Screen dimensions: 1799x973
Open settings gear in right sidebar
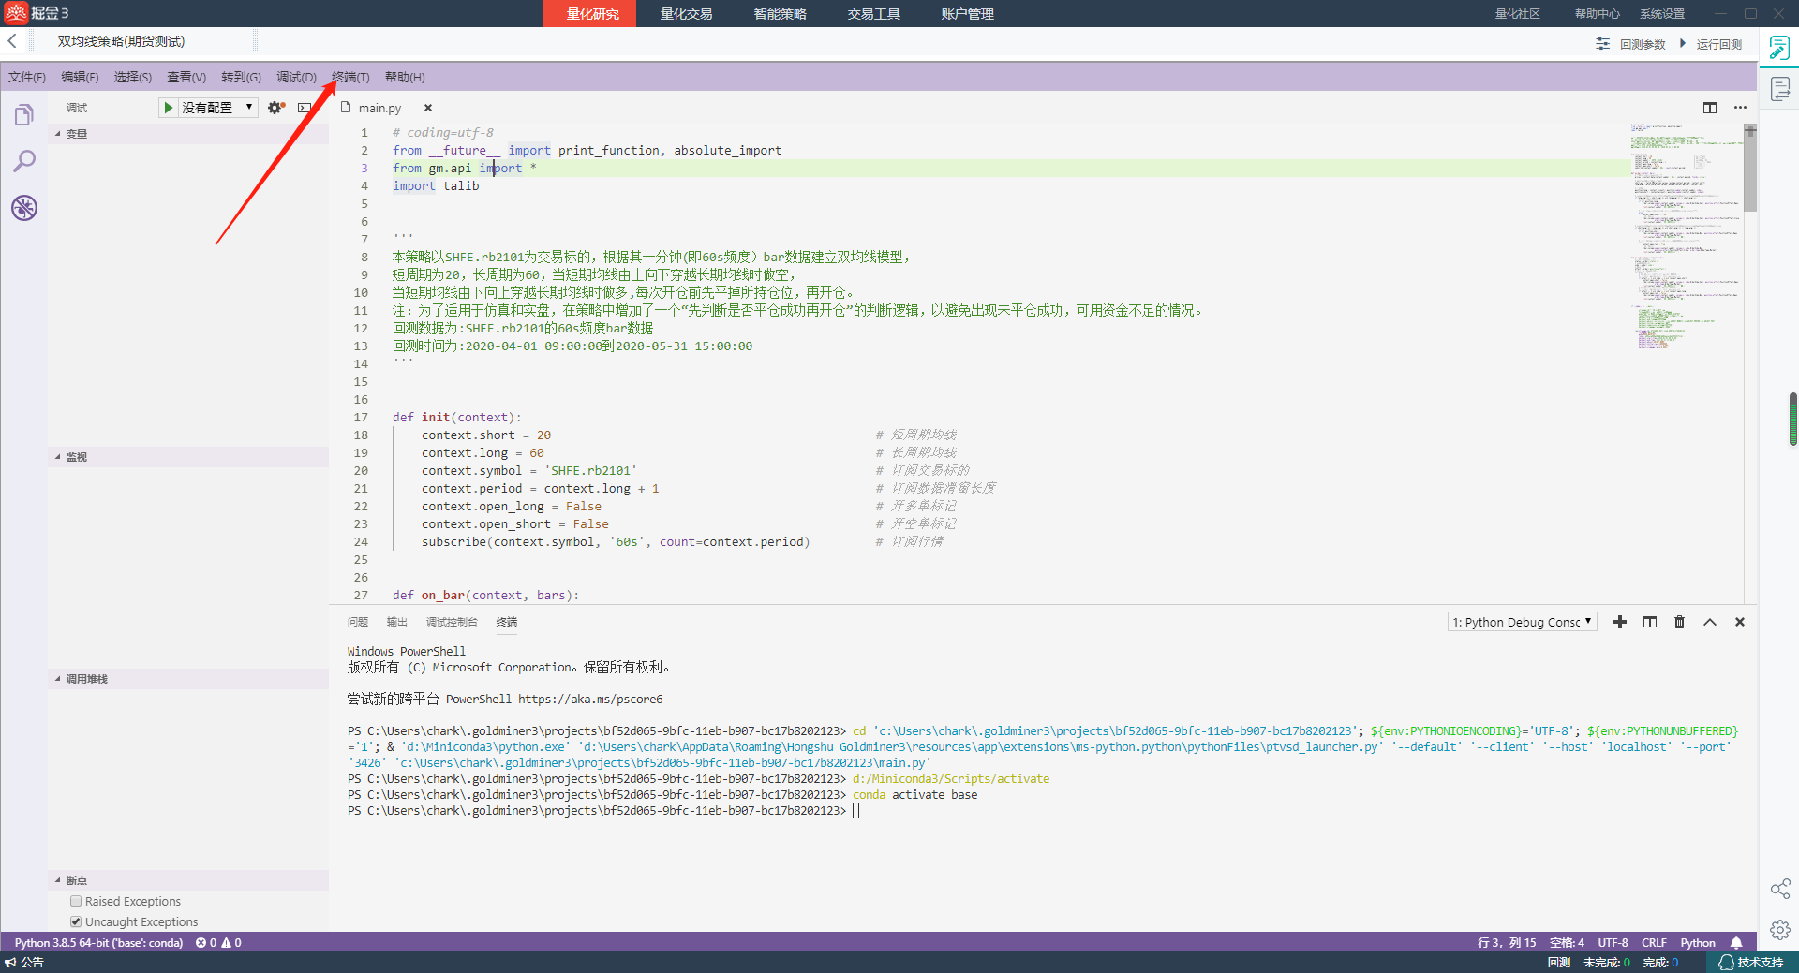[x=1780, y=930]
